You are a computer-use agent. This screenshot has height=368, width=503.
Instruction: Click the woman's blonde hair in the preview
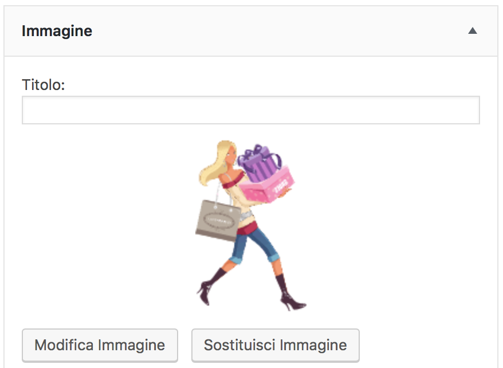point(215,164)
